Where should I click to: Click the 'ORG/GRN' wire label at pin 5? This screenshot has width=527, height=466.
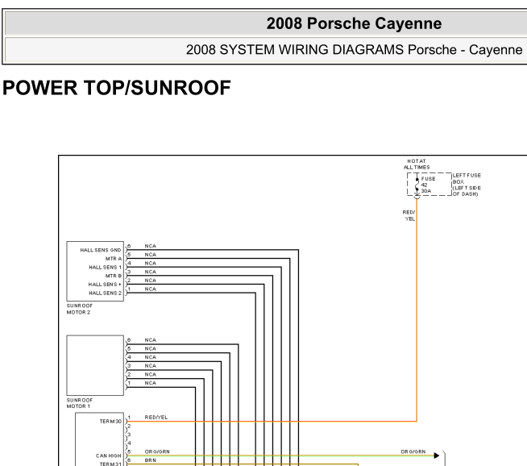(157, 451)
